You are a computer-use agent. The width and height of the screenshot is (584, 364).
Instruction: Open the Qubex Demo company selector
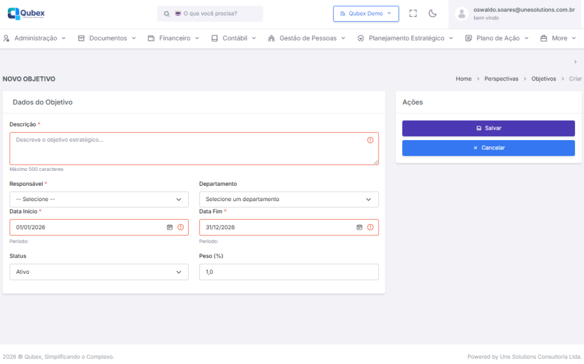point(366,14)
